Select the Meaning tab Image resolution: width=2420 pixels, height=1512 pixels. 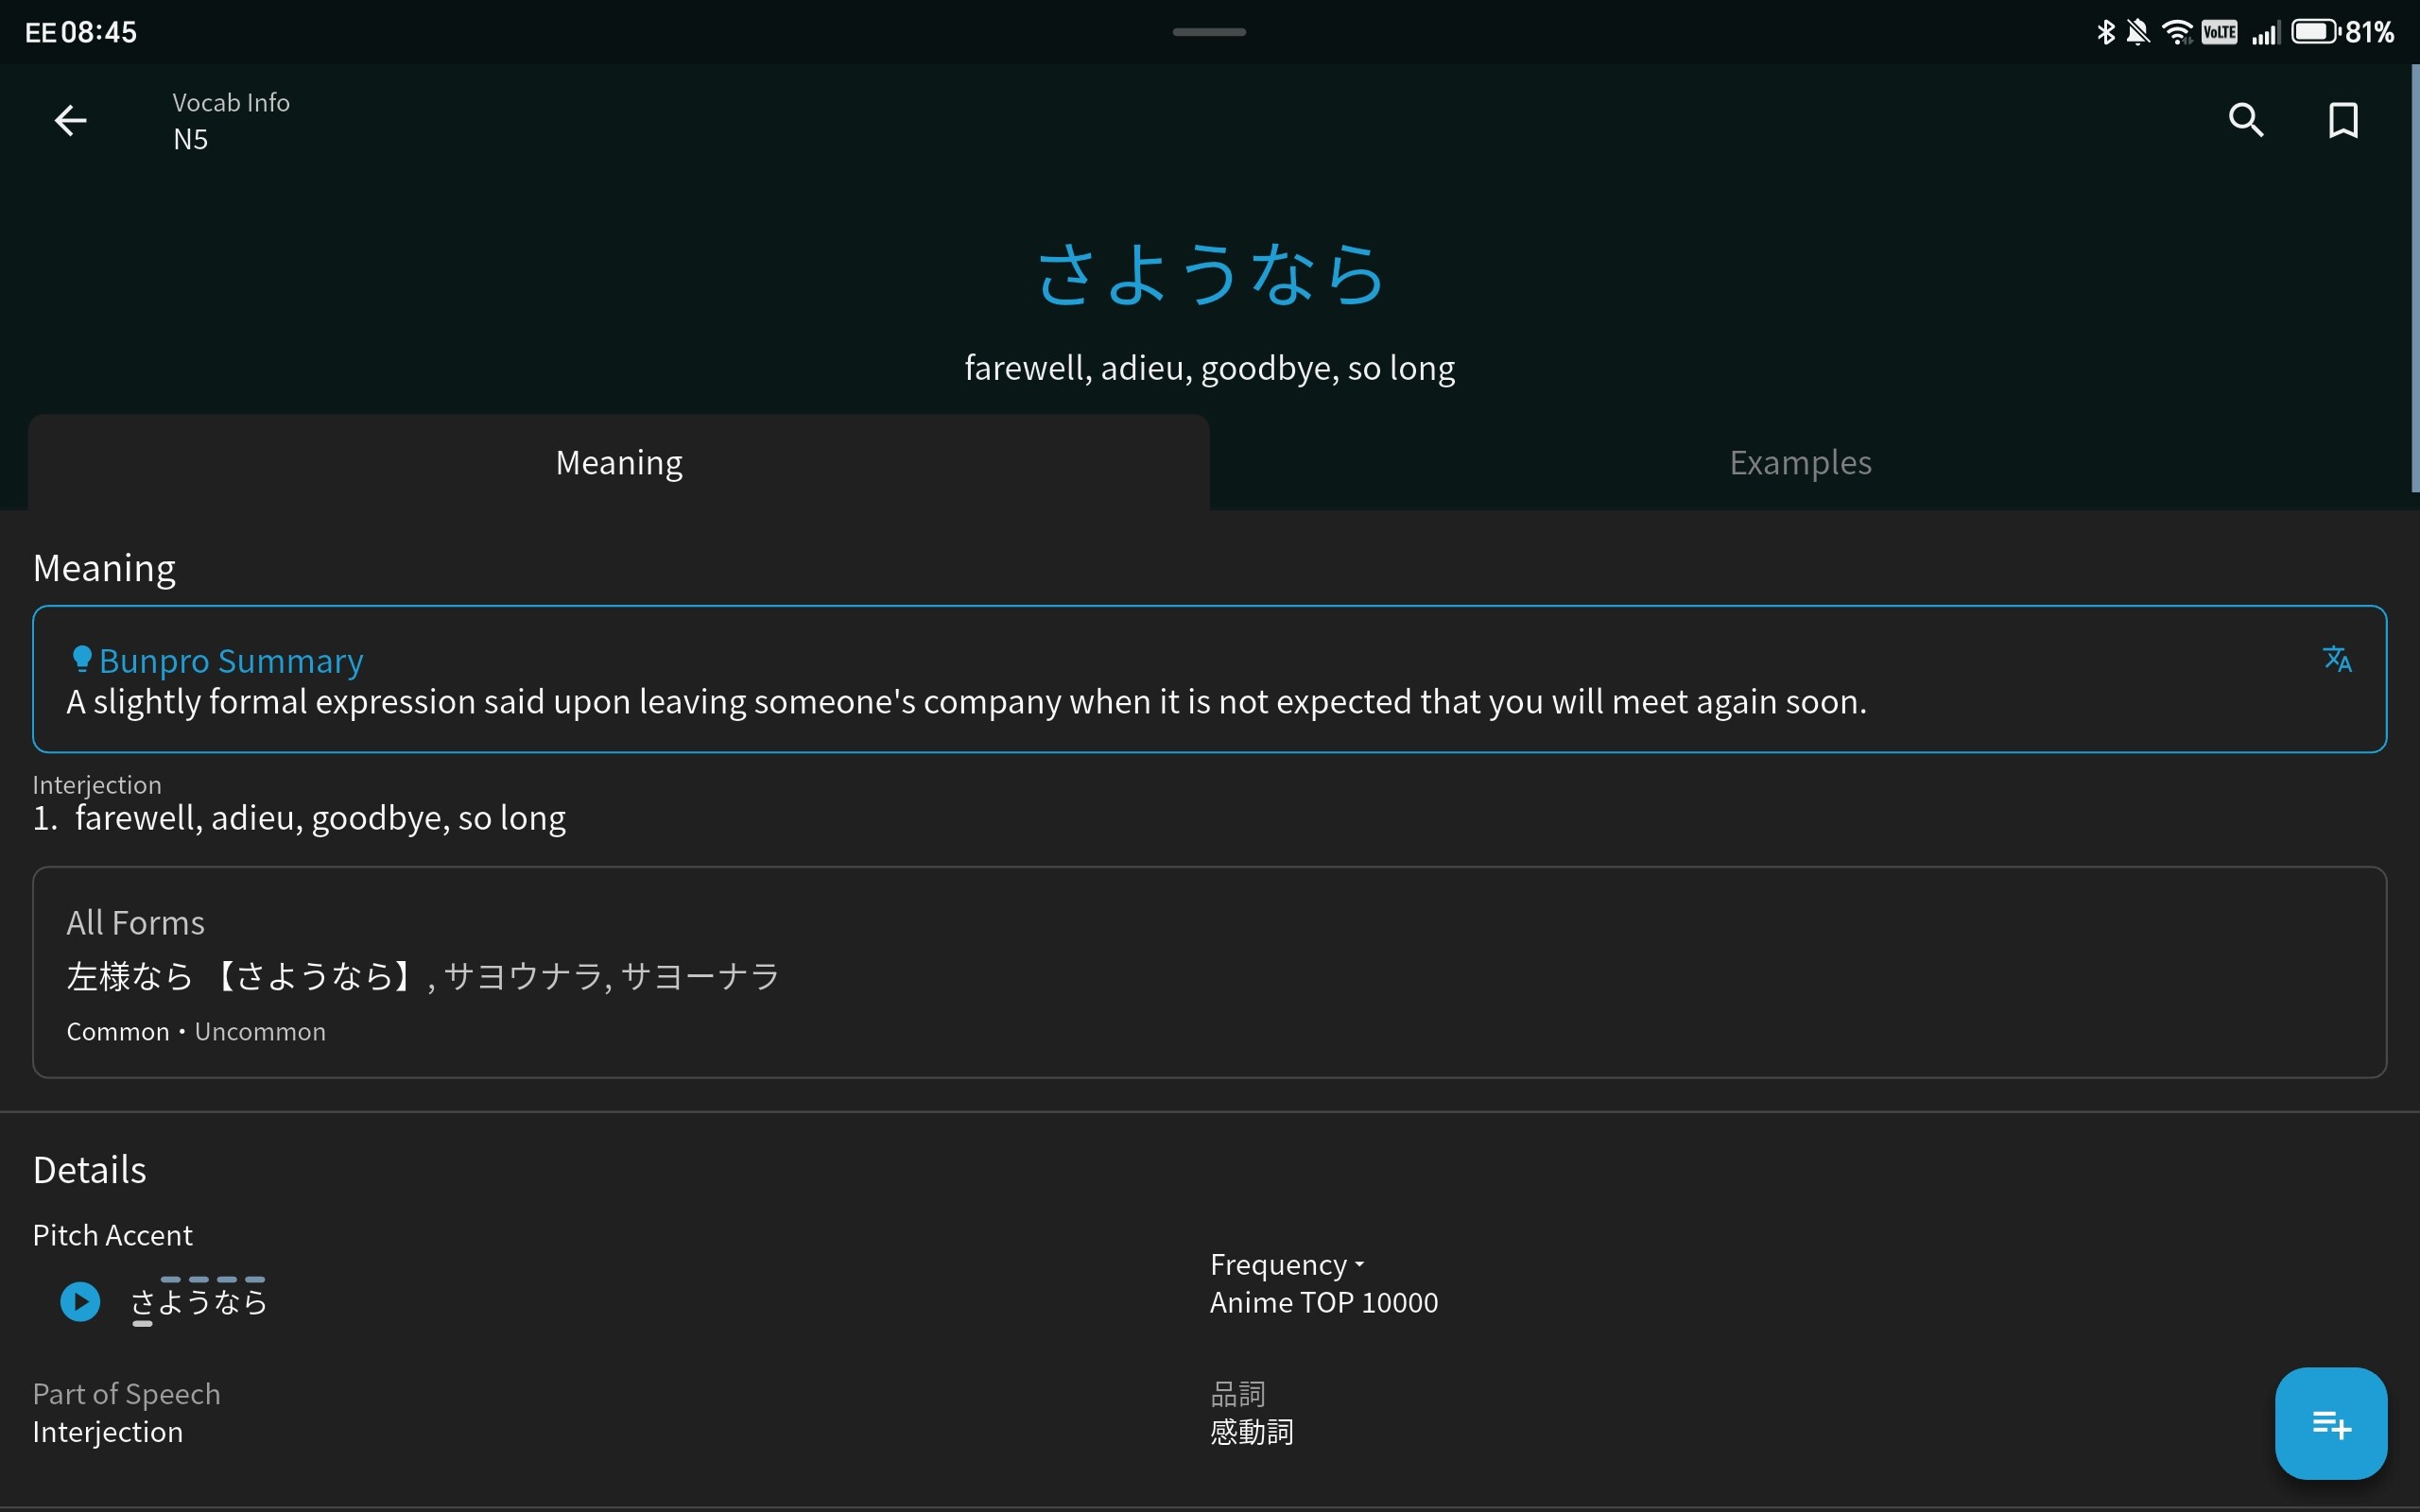[619, 463]
